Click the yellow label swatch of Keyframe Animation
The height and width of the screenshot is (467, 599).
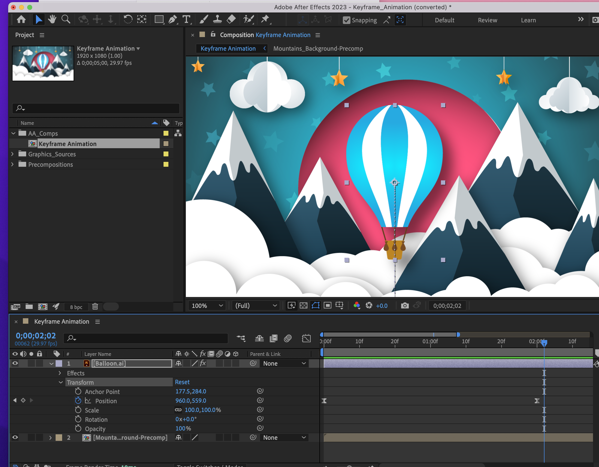click(166, 143)
